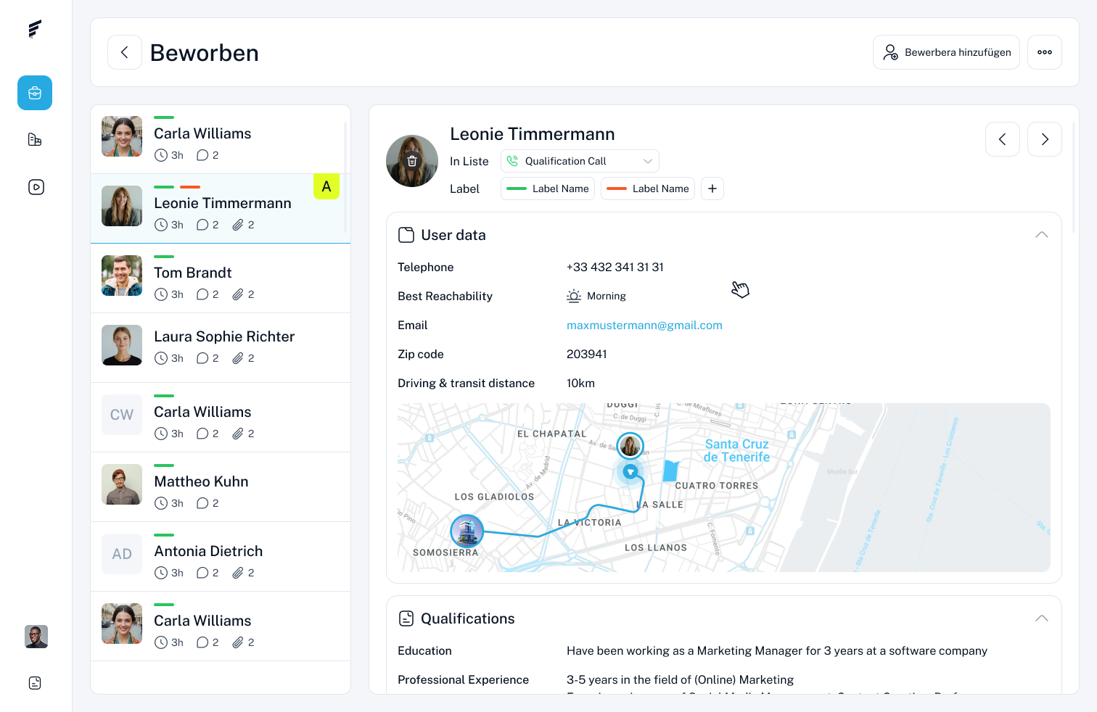Screen dimensions: 1097x712
Task: Click the orange Label Name tag
Action: point(648,189)
